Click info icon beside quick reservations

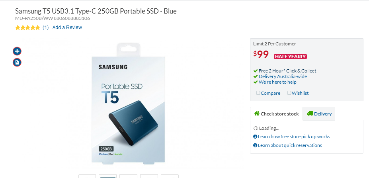click(x=255, y=145)
